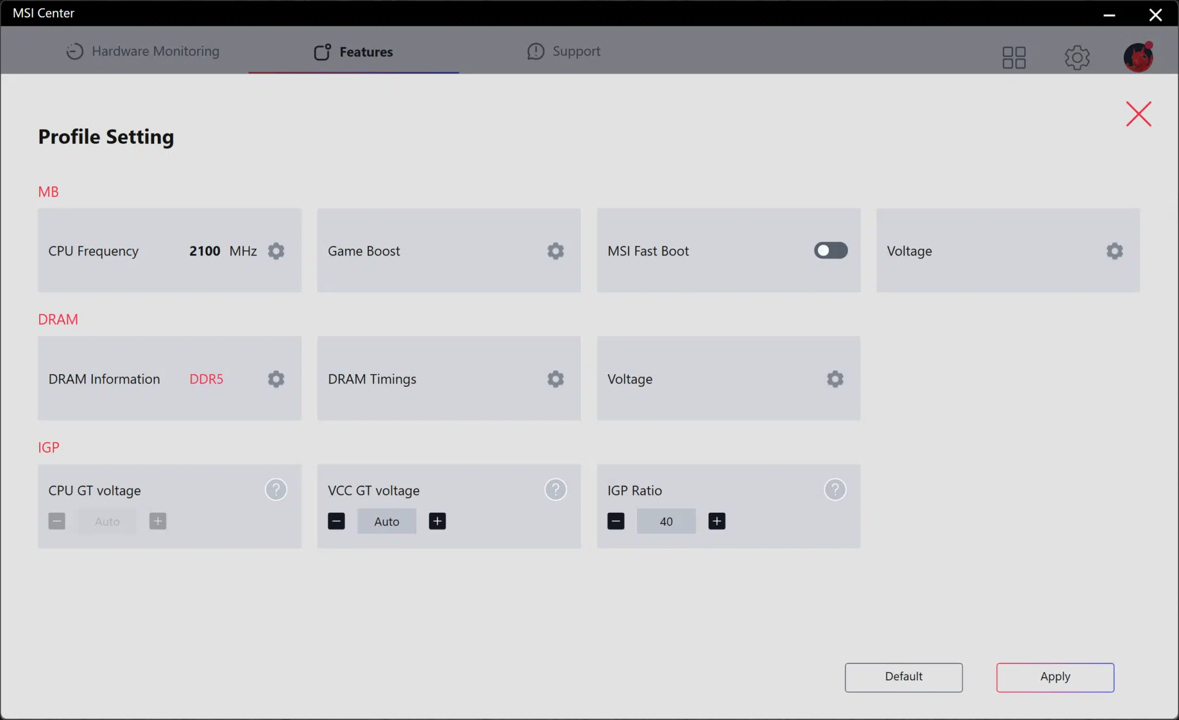Open MSI Center settings gear in header
This screenshot has width=1179, height=720.
pyautogui.click(x=1077, y=58)
